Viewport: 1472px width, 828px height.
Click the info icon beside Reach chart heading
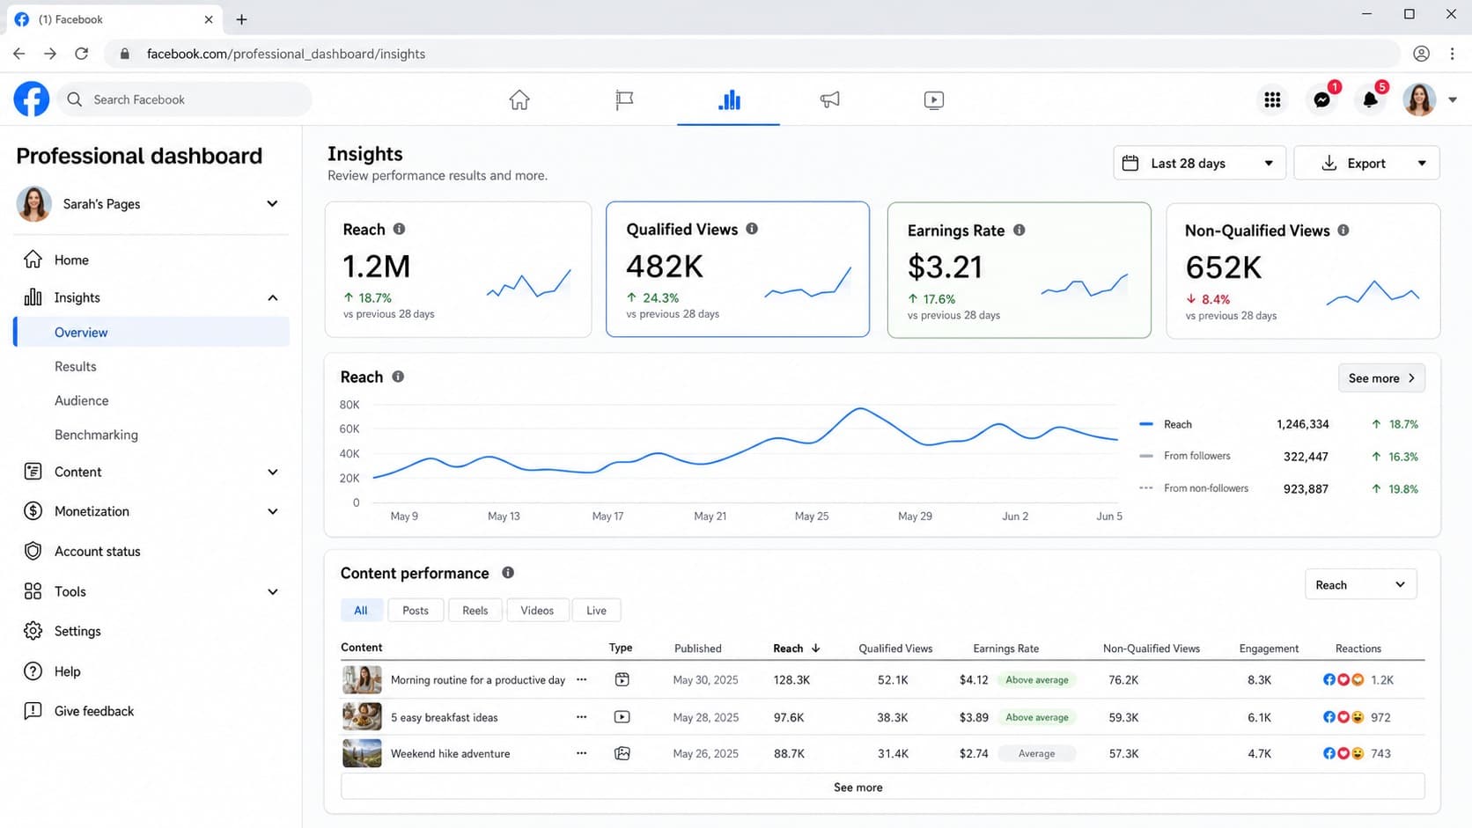[398, 377]
